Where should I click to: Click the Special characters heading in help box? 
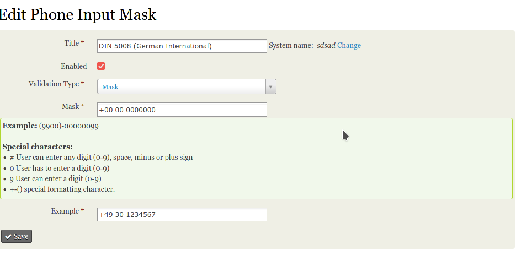tap(38, 147)
